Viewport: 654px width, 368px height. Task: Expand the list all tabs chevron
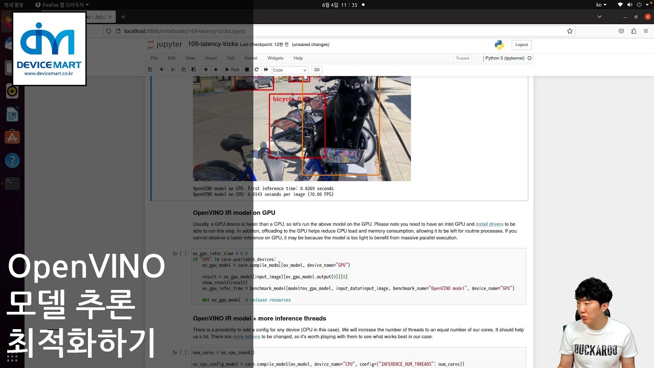click(599, 17)
